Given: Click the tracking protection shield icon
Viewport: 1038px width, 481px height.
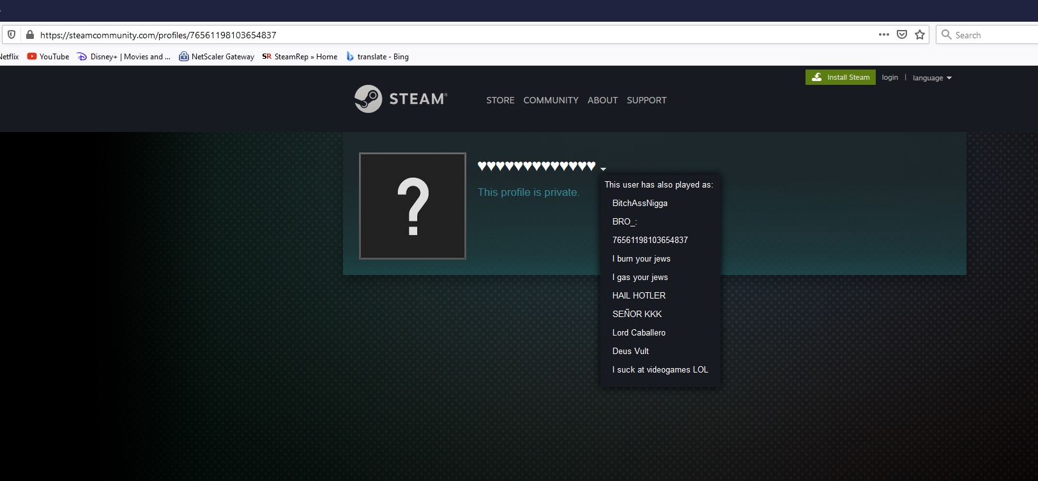Looking at the screenshot, I should tap(11, 34).
